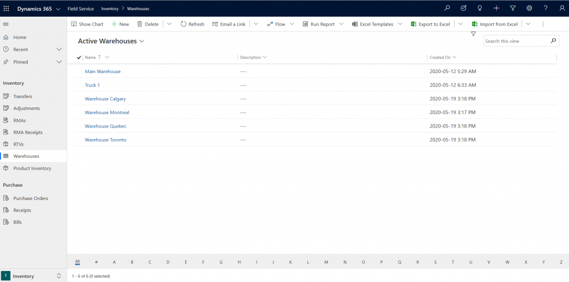The height and width of the screenshot is (282, 569).
Task: Open the Warehouse Toronto record
Action: tap(106, 140)
